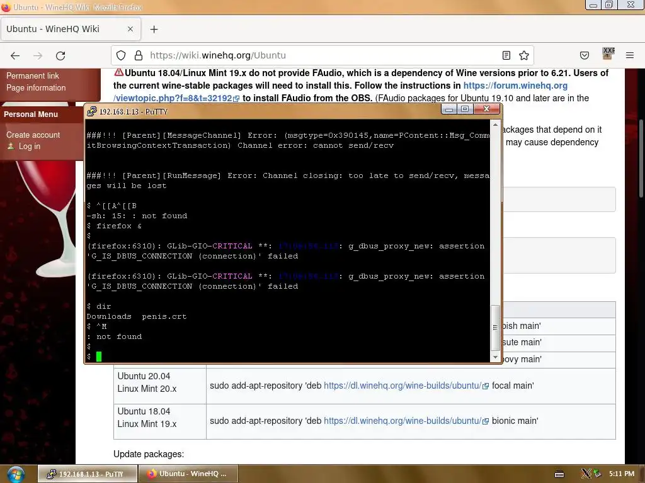View site security padlock information

pos(139,55)
